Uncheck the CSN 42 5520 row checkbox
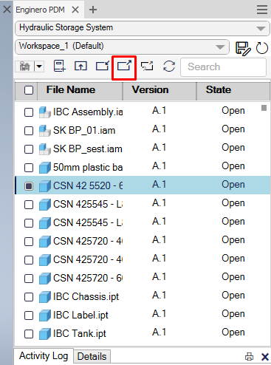Viewport: 271px width, 365px height. (x=29, y=186)
